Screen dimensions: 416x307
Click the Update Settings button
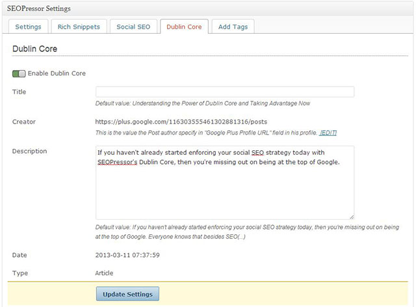[x=127, y=294]
